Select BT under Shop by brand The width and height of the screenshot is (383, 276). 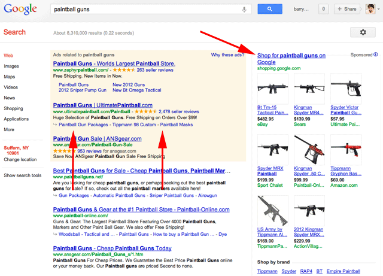point(320,271)
